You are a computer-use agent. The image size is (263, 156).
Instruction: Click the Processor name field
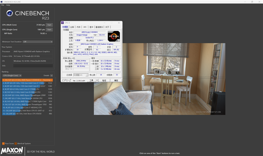click(x=33, y=52)
